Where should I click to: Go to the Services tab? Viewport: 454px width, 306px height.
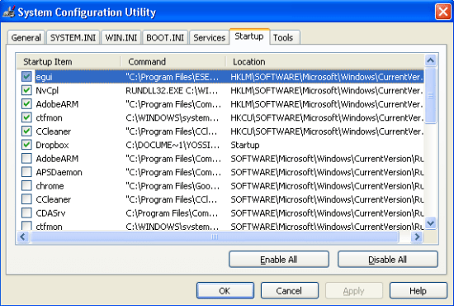pos(209,38)
